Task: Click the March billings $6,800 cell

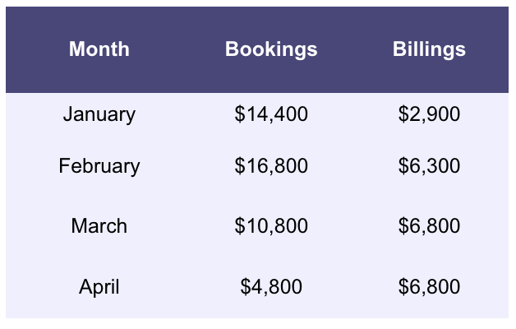Action: (x=429, y=226)
